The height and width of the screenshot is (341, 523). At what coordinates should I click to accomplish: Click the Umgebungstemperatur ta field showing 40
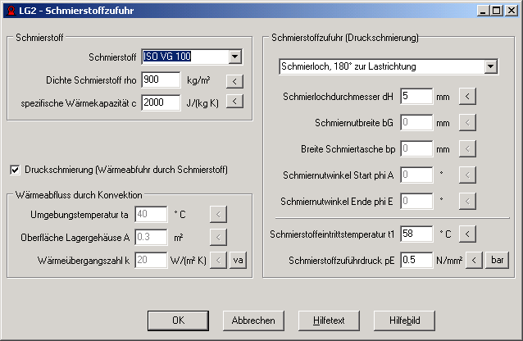pyautogui.click(x=151, y=214)
